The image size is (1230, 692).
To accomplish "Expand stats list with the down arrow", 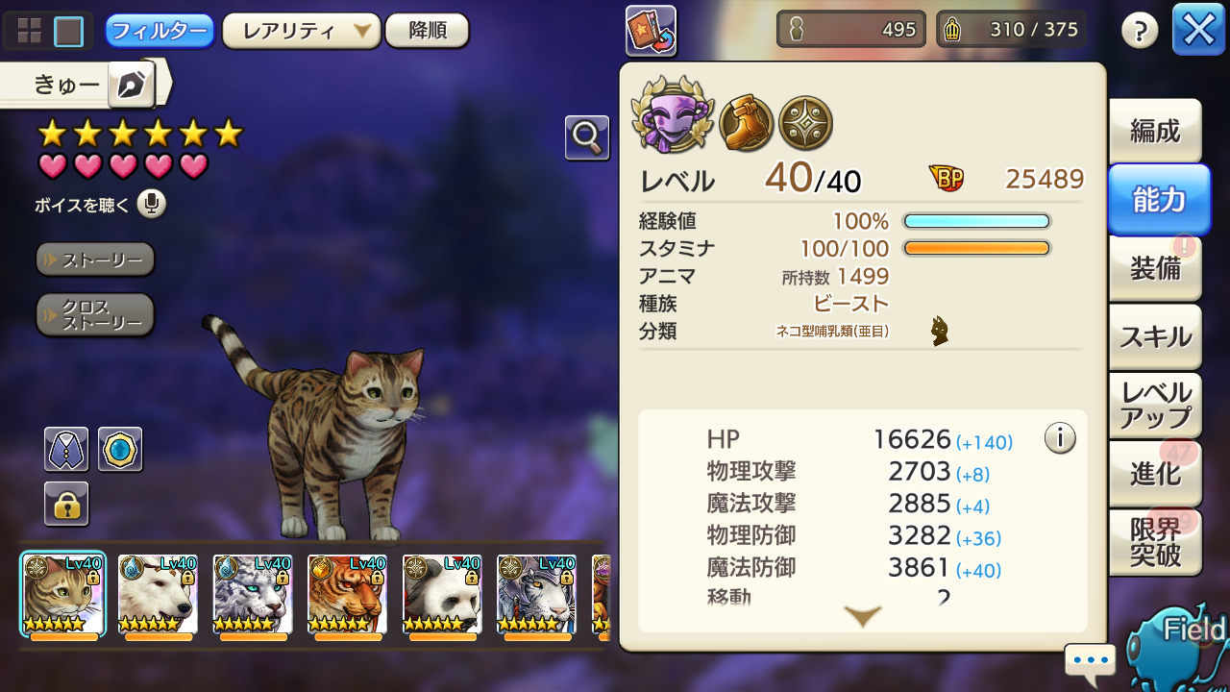I will (x=863, y=616).
